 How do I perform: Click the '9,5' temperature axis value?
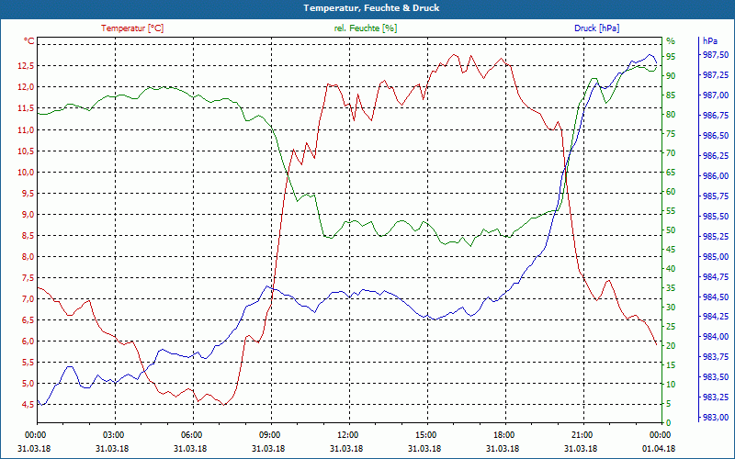(28, 193)
